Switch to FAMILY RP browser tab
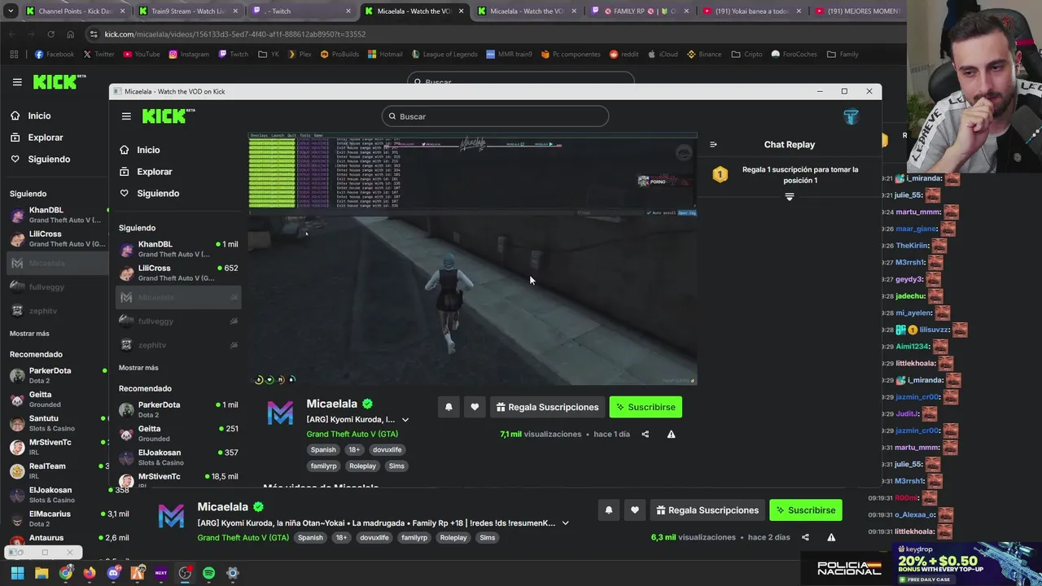This screenshot has height=586, width=1042. pyautogui.click(x=641, y=11)
